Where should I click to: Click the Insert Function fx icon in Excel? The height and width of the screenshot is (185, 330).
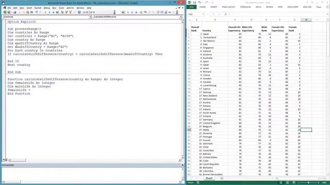(x=225, y=14)
